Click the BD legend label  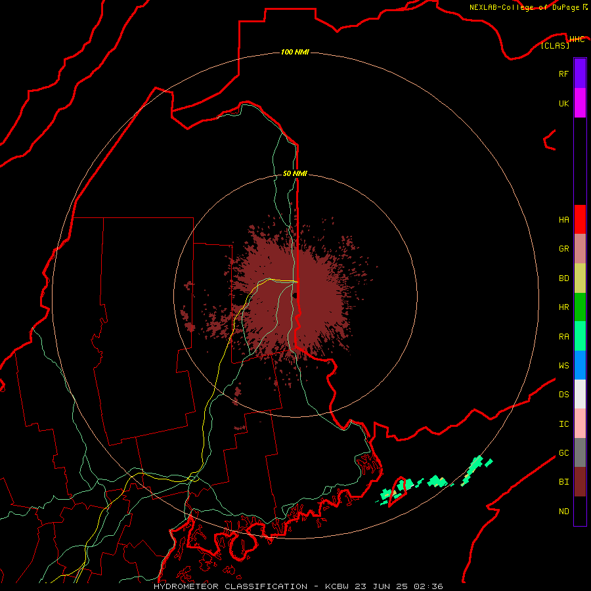[563, 278]
